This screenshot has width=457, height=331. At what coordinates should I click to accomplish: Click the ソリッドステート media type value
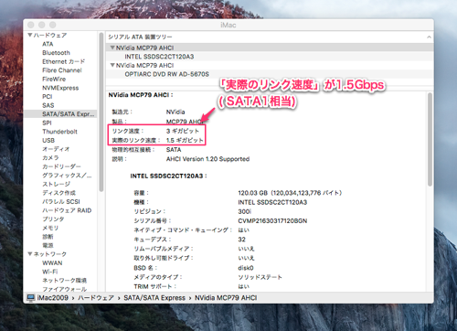pos(260,277)
